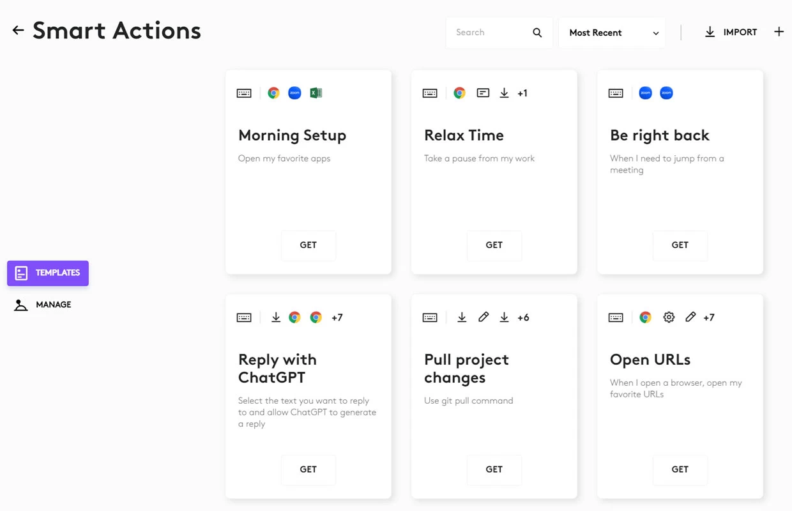Click the Reply with ChatGPT card title
792x511 pixels.
coord(277,369)
